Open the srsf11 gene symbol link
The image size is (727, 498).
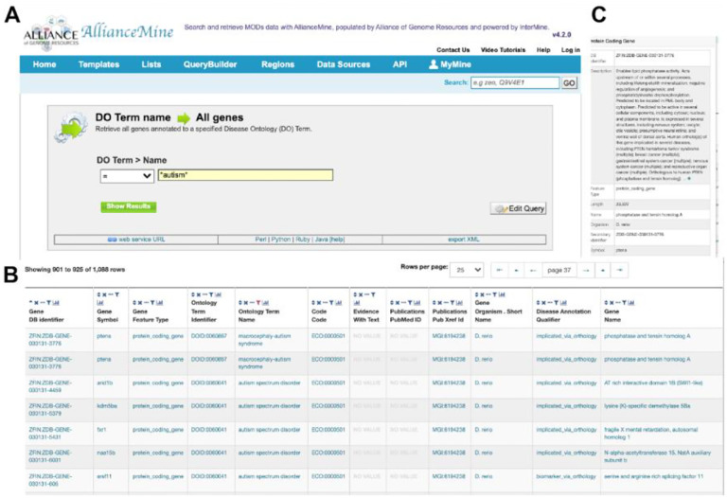(x=104, y=476)
